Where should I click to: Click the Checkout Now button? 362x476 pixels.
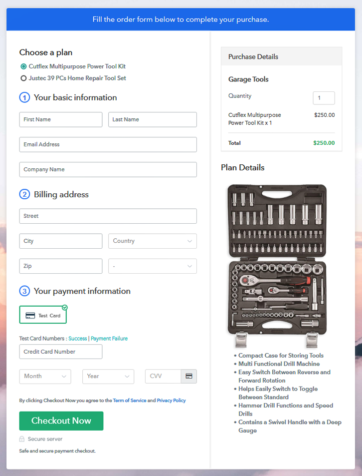point(61,421)
